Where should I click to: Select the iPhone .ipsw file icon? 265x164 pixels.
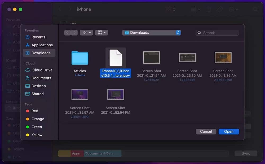(116, 58)
